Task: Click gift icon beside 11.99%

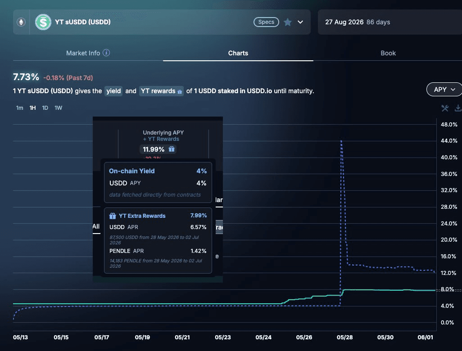Action: click(172, 149)
